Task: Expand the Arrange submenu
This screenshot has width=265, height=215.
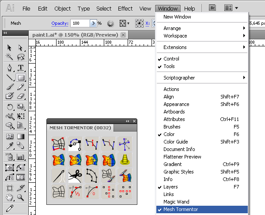Action: point(202,28)
